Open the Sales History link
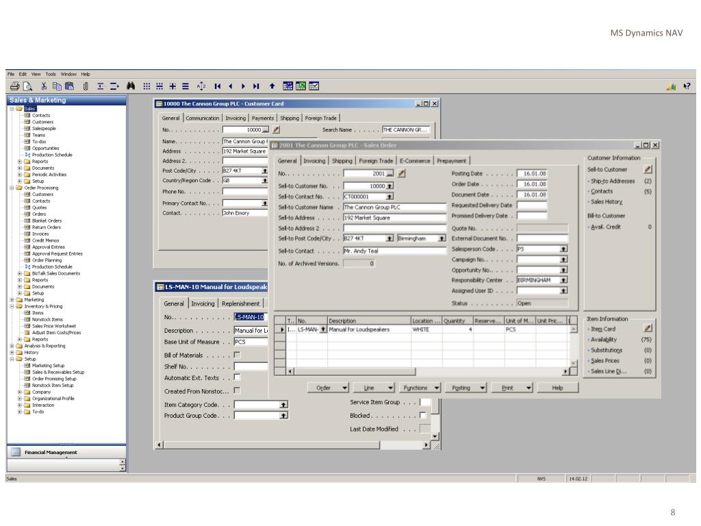The width and height of the screenshot is (701, 526). pyautogui.click(x=607, y=202)
